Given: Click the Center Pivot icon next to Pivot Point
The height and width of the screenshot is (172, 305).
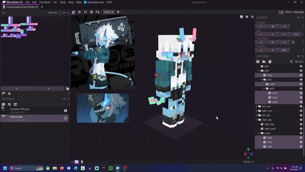Looking at the screenshot, I should pos(293,43).
